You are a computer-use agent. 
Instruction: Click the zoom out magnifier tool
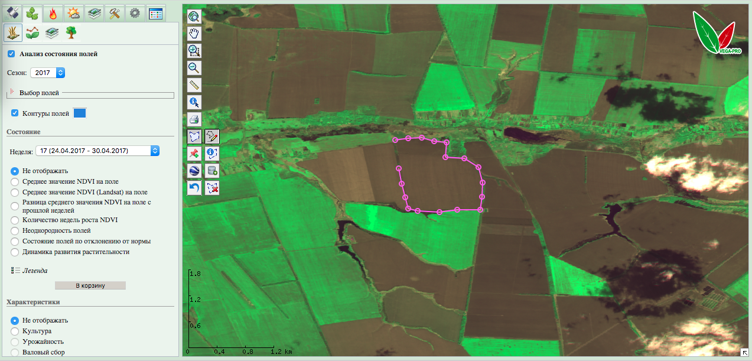click(x=194, y=68)
